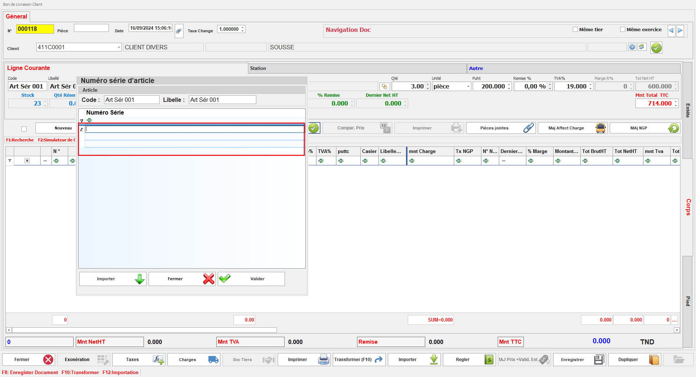Click the Pièce input field
The width and height of the screenshot is (696, 377).
[91, 28]
